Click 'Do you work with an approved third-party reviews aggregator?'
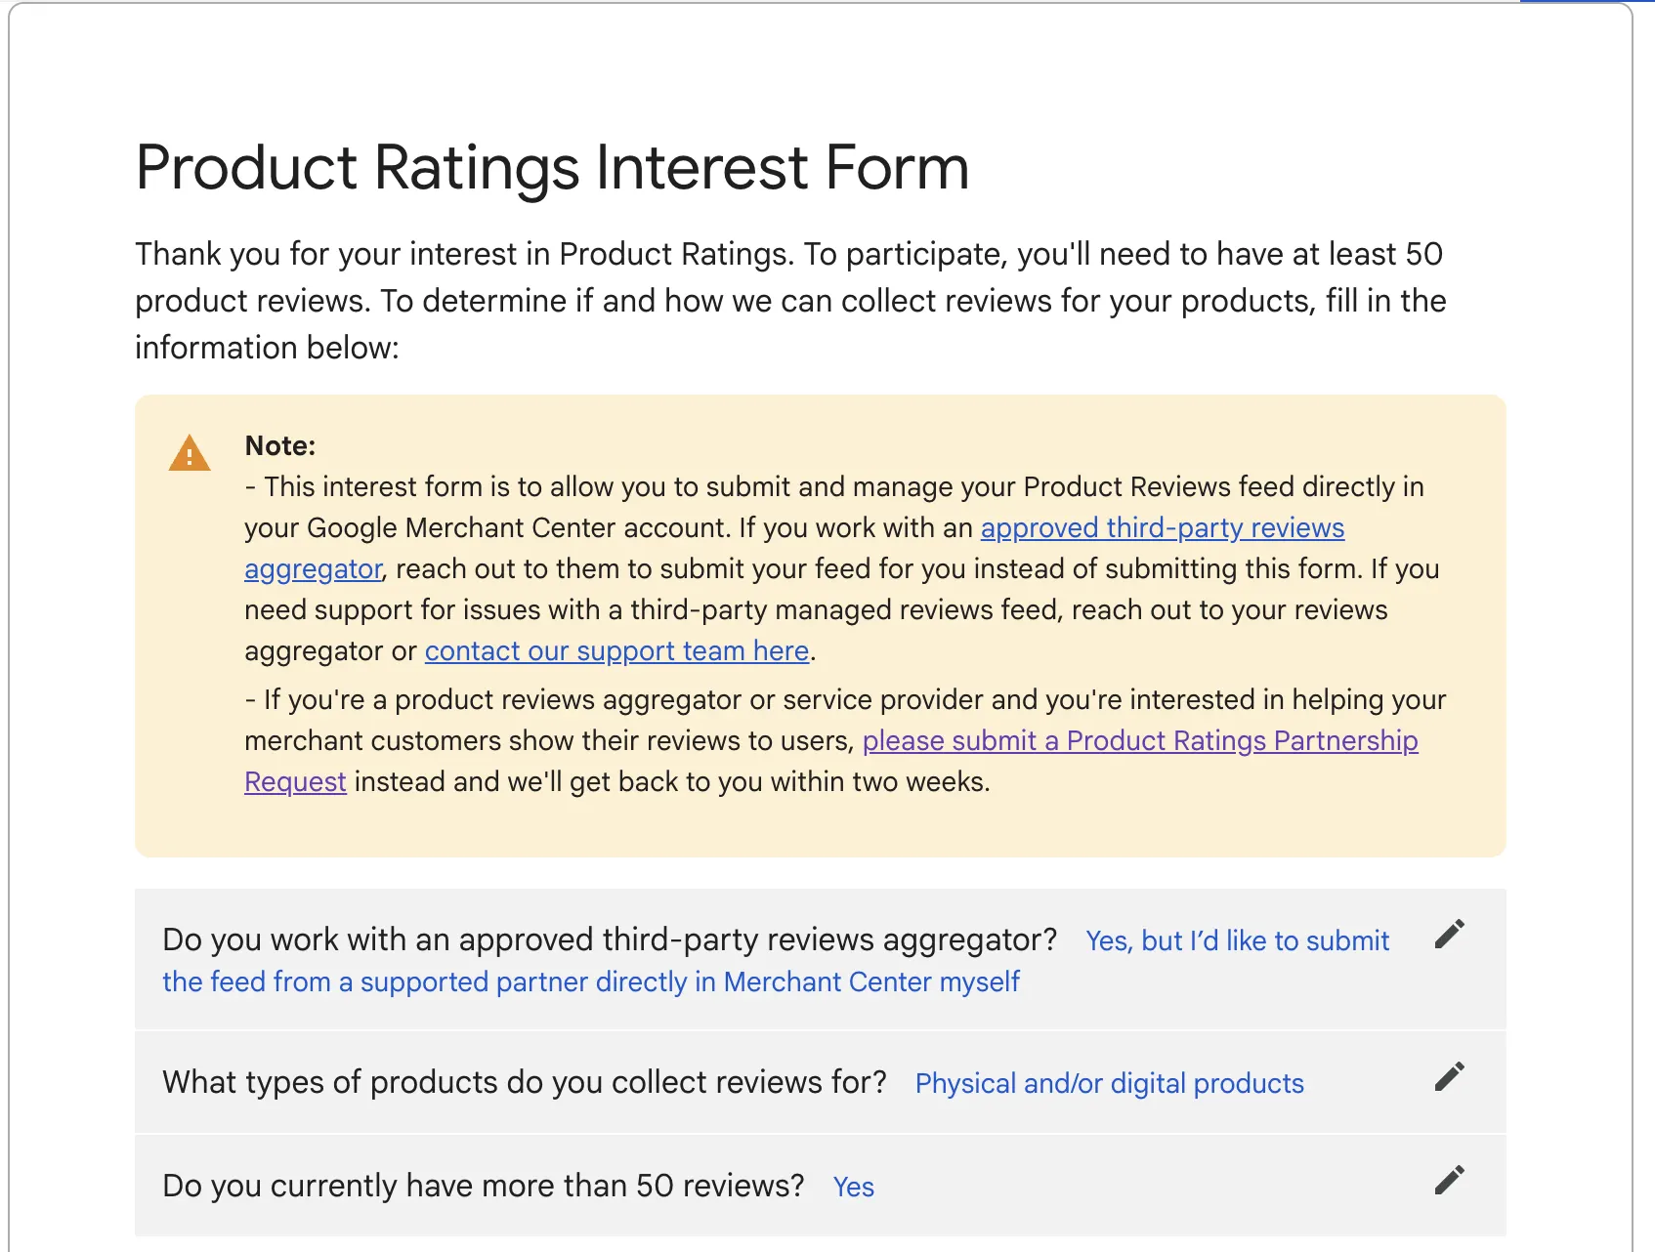Viewport: 1655px width, 1252px height. click(610, 939)
